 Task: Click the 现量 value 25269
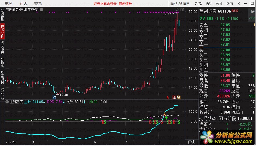tap(225, 91)
